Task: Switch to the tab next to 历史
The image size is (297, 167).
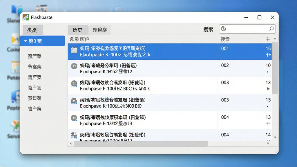Action: [100, 30]
